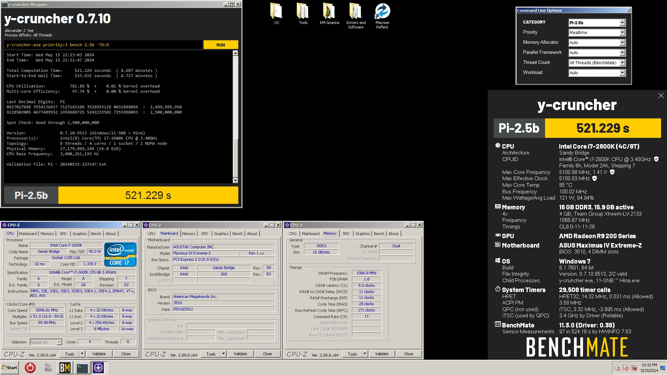
Task: Click Validate in the Memory CPU-Z window
Action: (382, 354)
